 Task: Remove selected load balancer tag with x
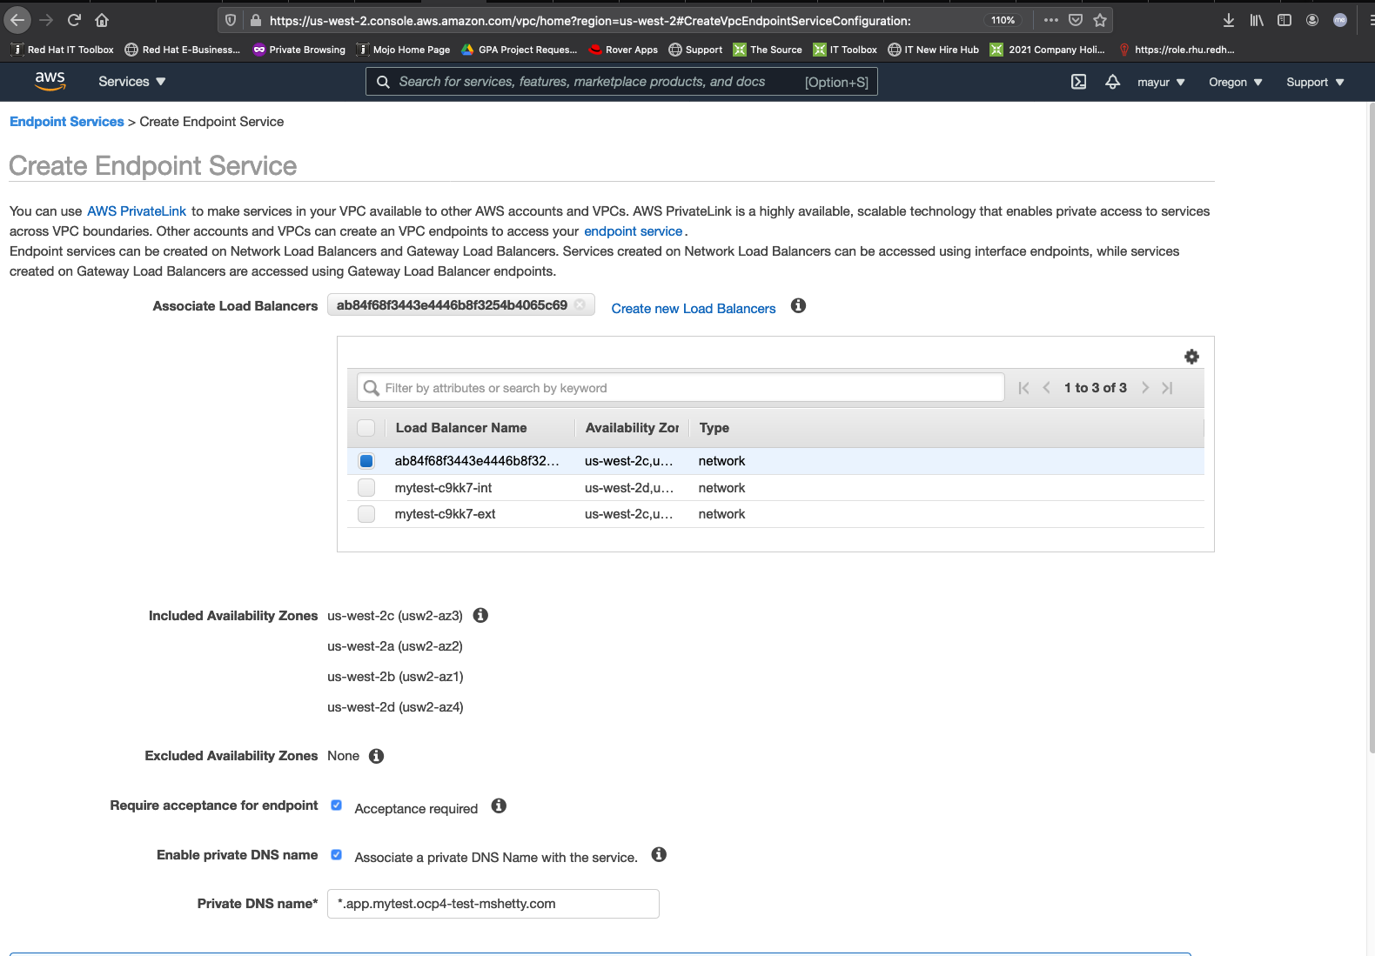pyautogui.click(x=580, y=305)
